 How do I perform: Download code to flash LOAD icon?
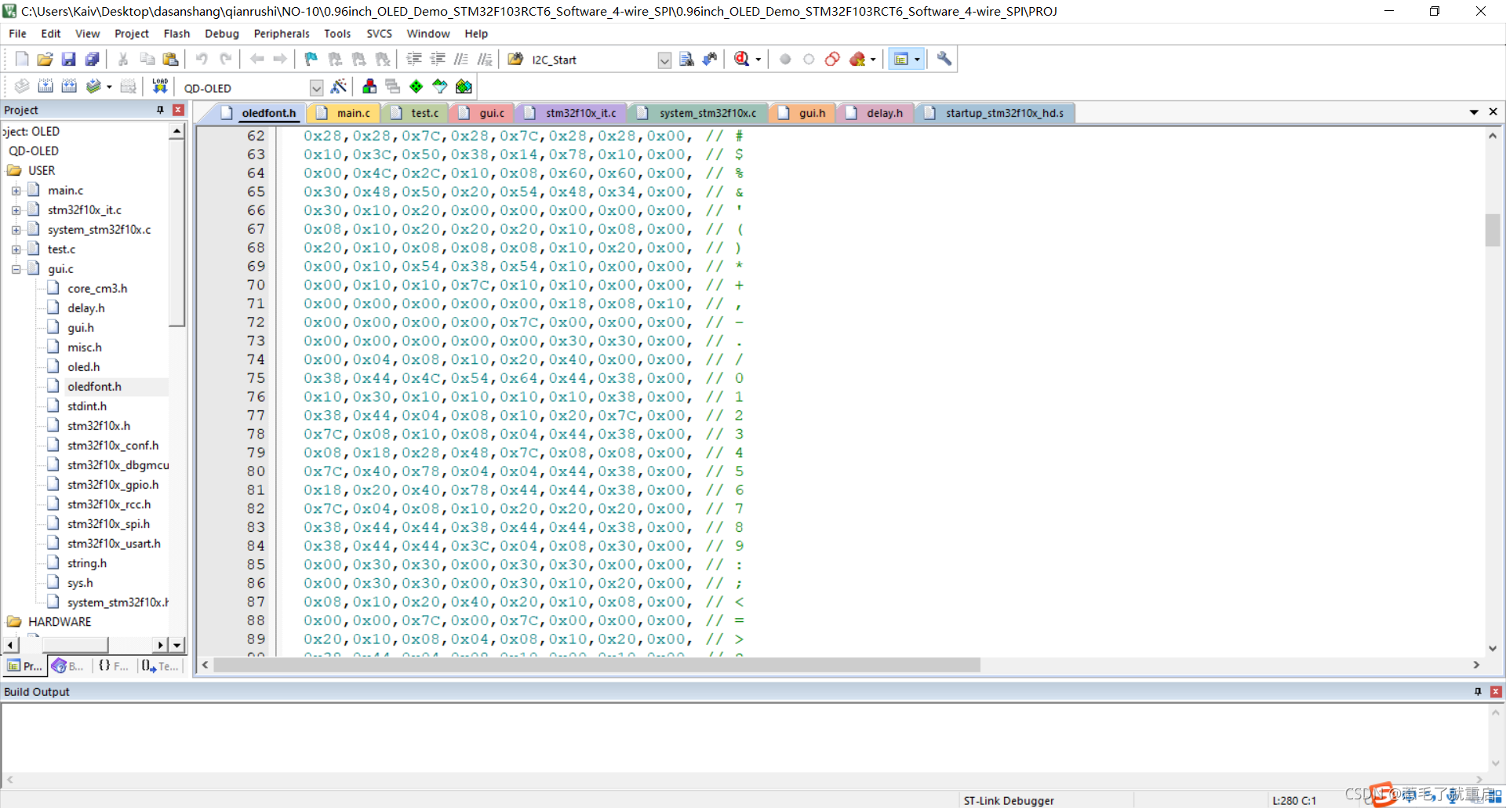tap(160, 86)
